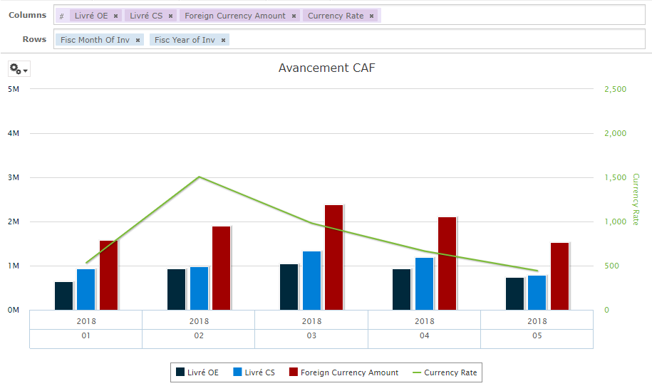Remove Currency Rate from Columns
Screen dimensions: 652x386
[371, 16]
